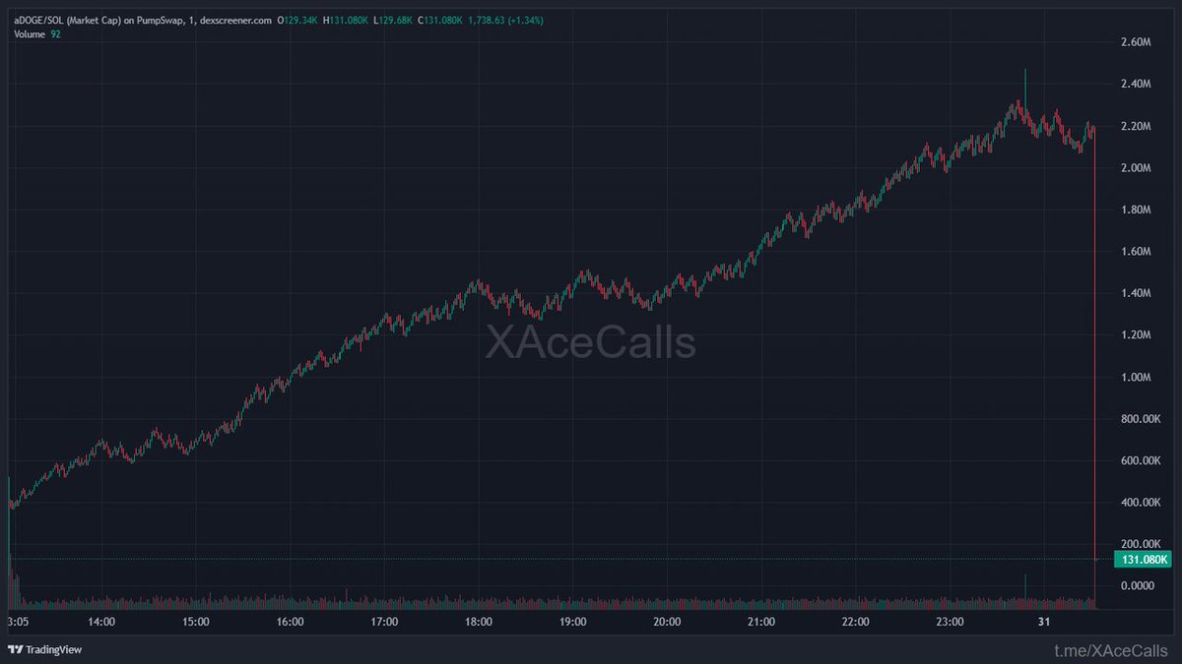Click the 600.00K price axis label
Viewport: 1182px width, 664px height.
1141,461
